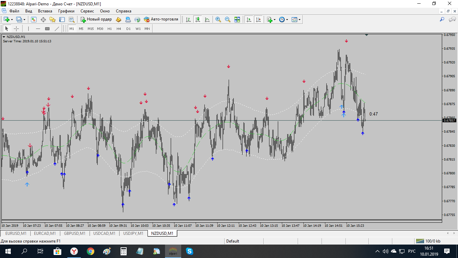Open MetaEditor yellow book icon
Viewport: 458px width, 258px height.
coord(119,19)
